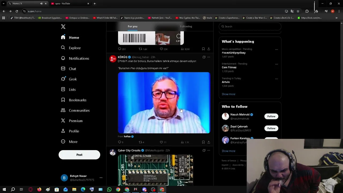Open account menu dots beside Behçet Nacar
Image resolution: width=343 pixels, height=193 pixels.
(x=101, y=178)
